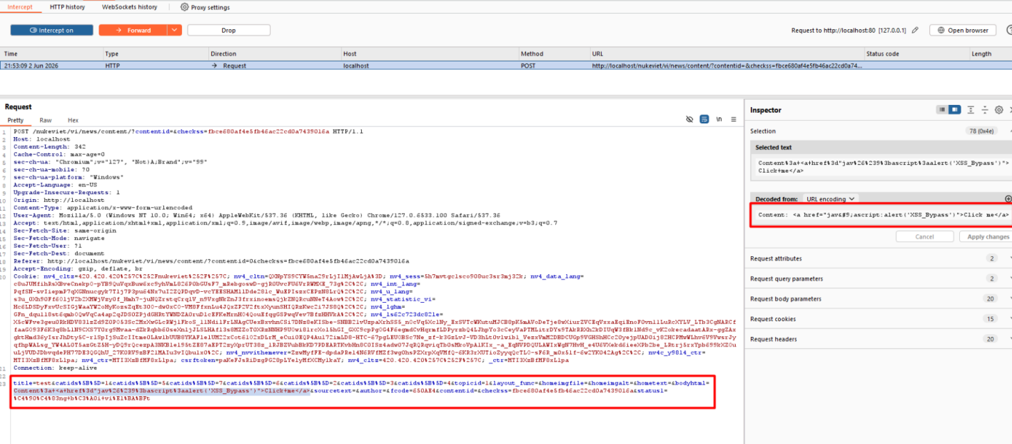Click the Open browser button
Screen dimensions: 1012x444
[x=963, y=31]
